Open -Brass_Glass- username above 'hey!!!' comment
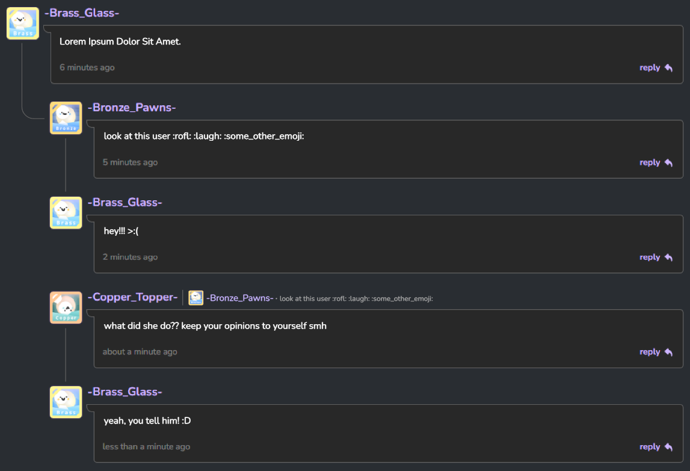690x471 pixels. tap(125, 203)
